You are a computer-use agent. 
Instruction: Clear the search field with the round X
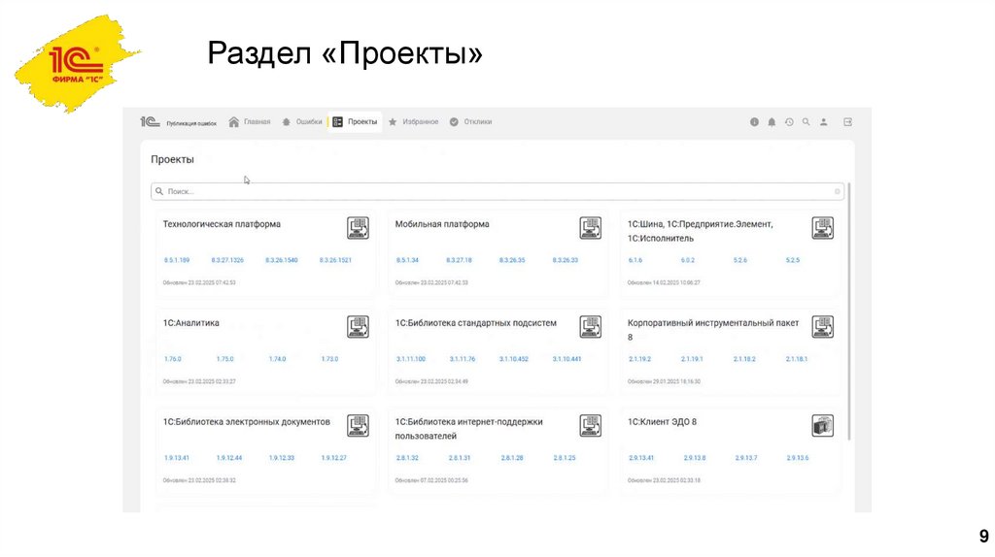click(x=837, y=191)
